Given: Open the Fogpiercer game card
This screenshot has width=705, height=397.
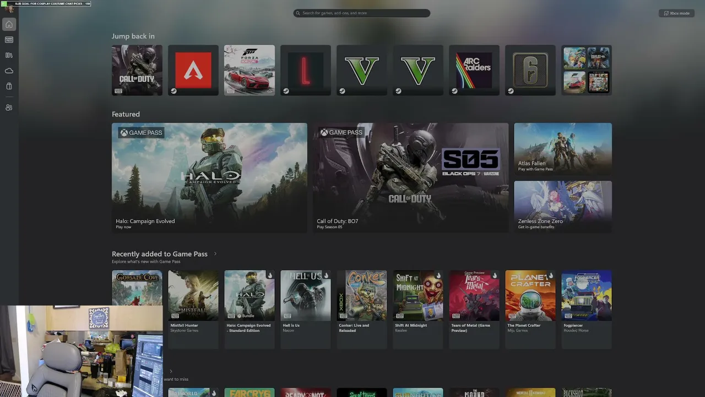Looking at the screenshot, I should (587, 309).
